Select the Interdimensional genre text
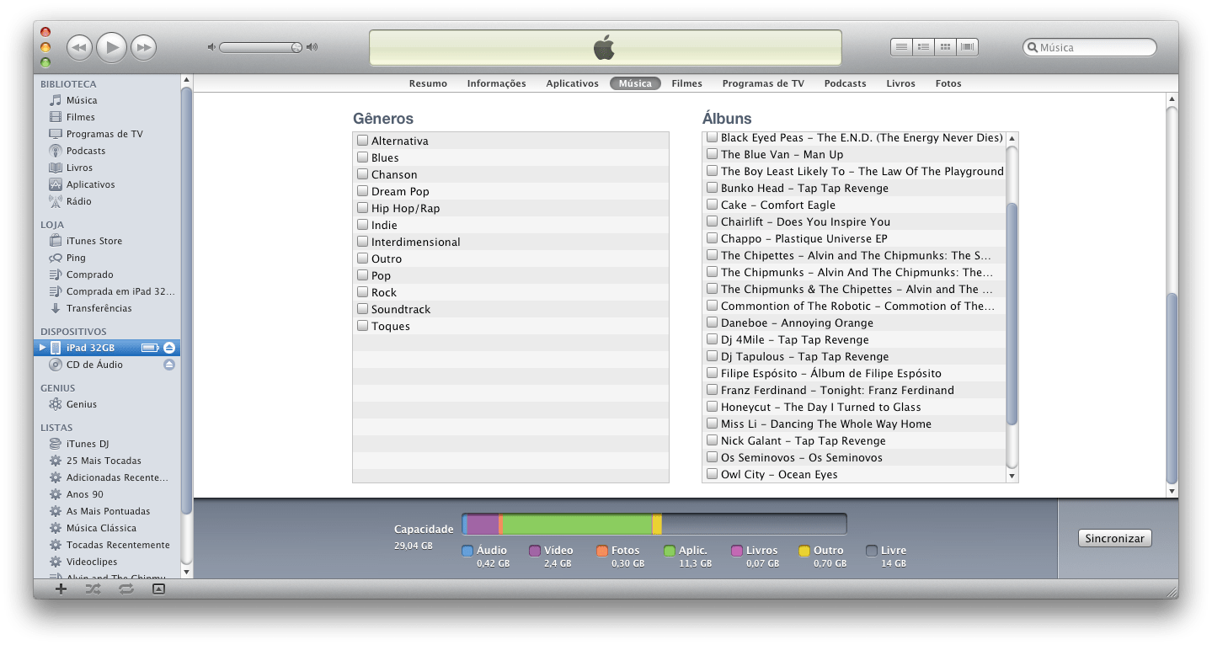The height and width of the screenshot is (645, 1212). click(x=416, y=242)
